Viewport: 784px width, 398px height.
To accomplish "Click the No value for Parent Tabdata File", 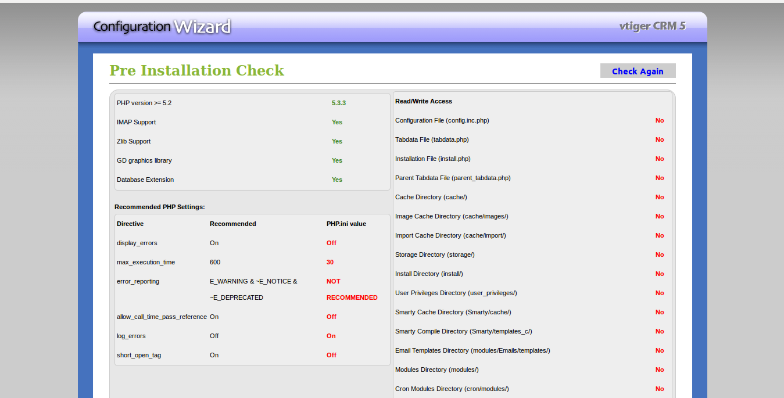I will [x=660, y=178].
